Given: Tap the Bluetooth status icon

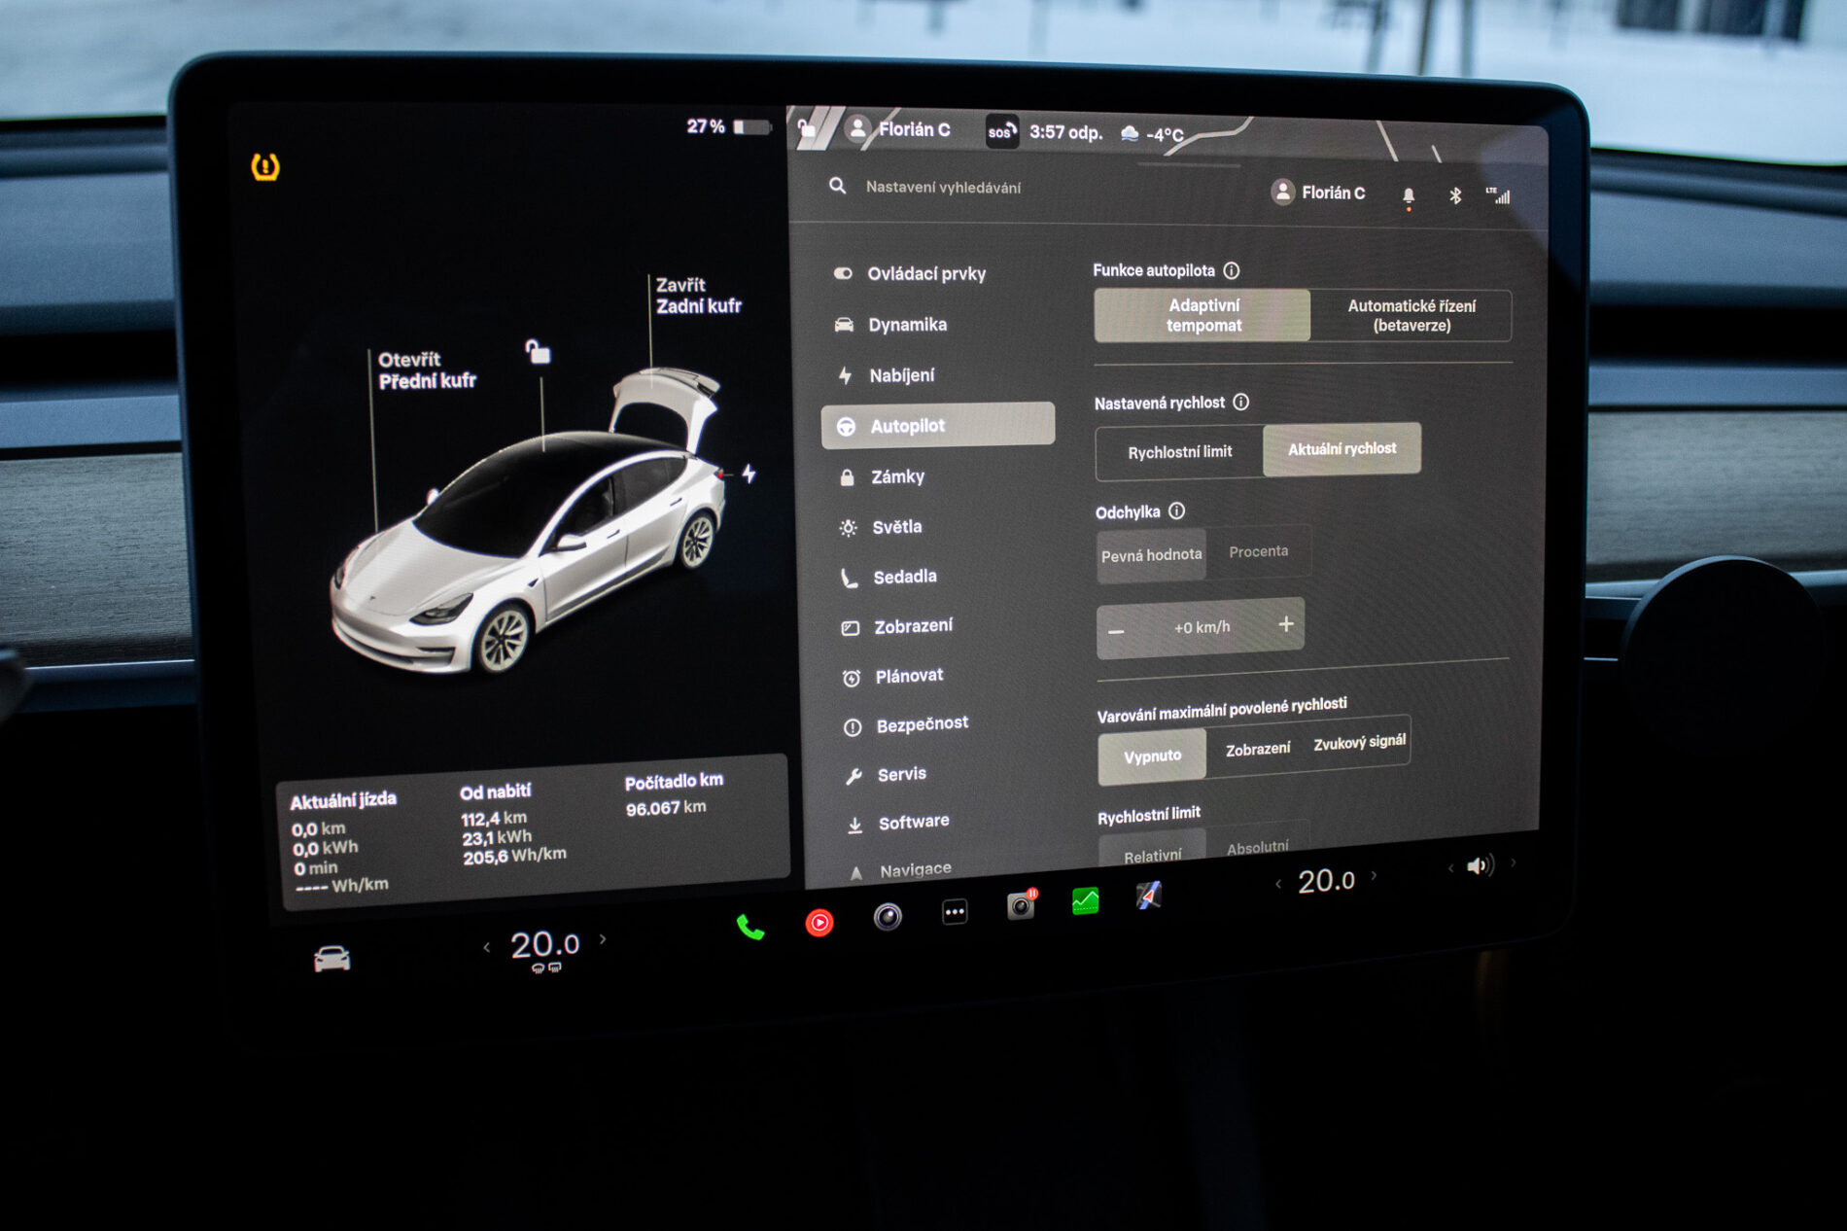Looking at the screenshot, I should click(1455, 196).
